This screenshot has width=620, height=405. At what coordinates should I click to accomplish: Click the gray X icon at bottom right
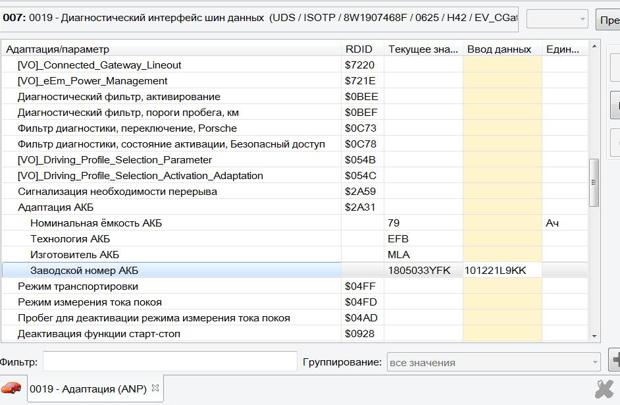tap(604, 389)
